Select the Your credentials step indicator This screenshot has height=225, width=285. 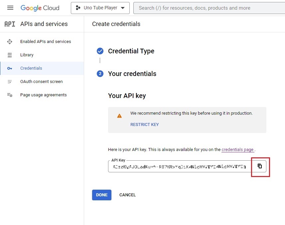[100, 74]
